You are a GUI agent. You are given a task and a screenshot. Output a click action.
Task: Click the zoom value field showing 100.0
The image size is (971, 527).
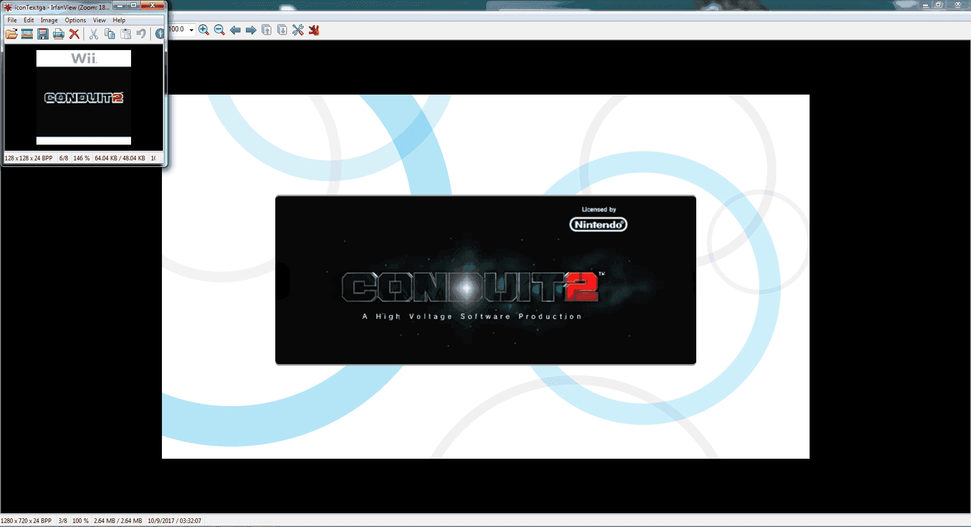point(178,29)
